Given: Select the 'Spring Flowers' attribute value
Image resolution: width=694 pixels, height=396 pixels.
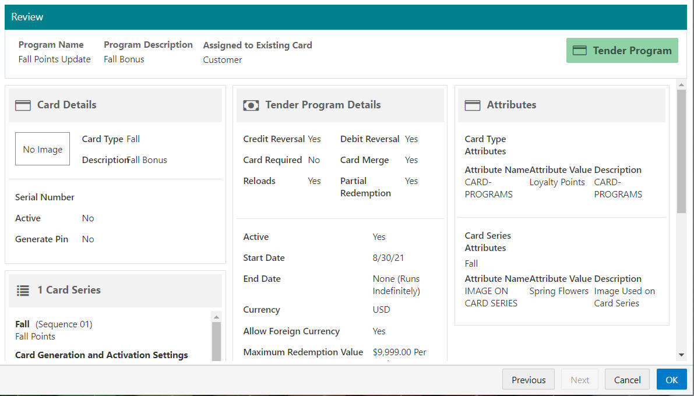Looking at the screenshot, I should [x=559, y=291].
